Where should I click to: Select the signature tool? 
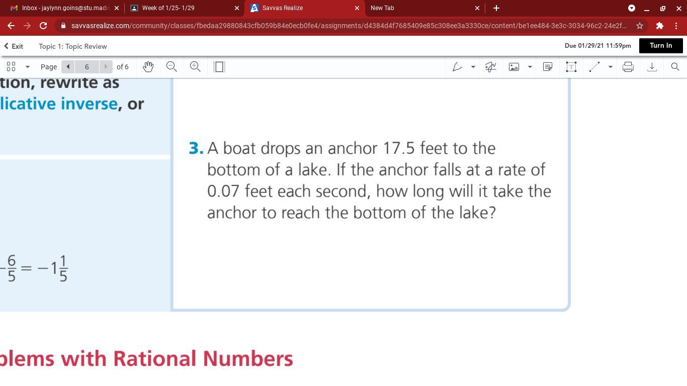tap(490, 67)
